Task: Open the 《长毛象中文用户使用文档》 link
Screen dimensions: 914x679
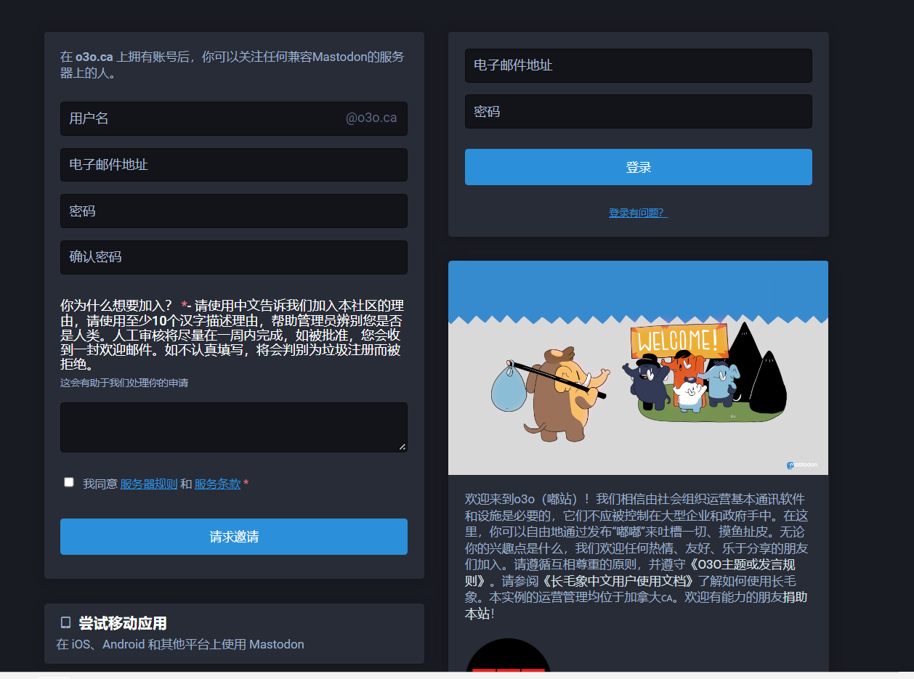Action: (x=618, y=581)
